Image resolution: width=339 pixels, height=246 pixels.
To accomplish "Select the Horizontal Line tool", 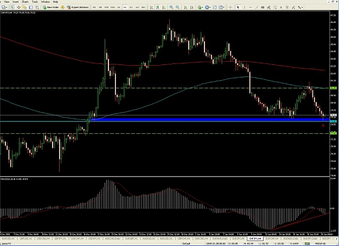I will pos(251,8).
